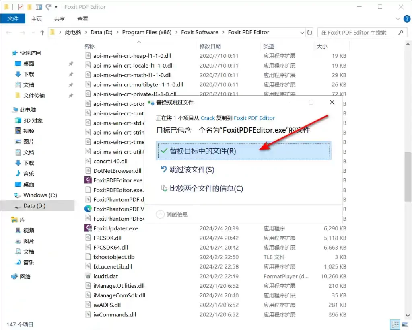This screenshot has width=412, height=330.
Task: Sort files by 修改日期 column header
Action: tap(210, 47)
